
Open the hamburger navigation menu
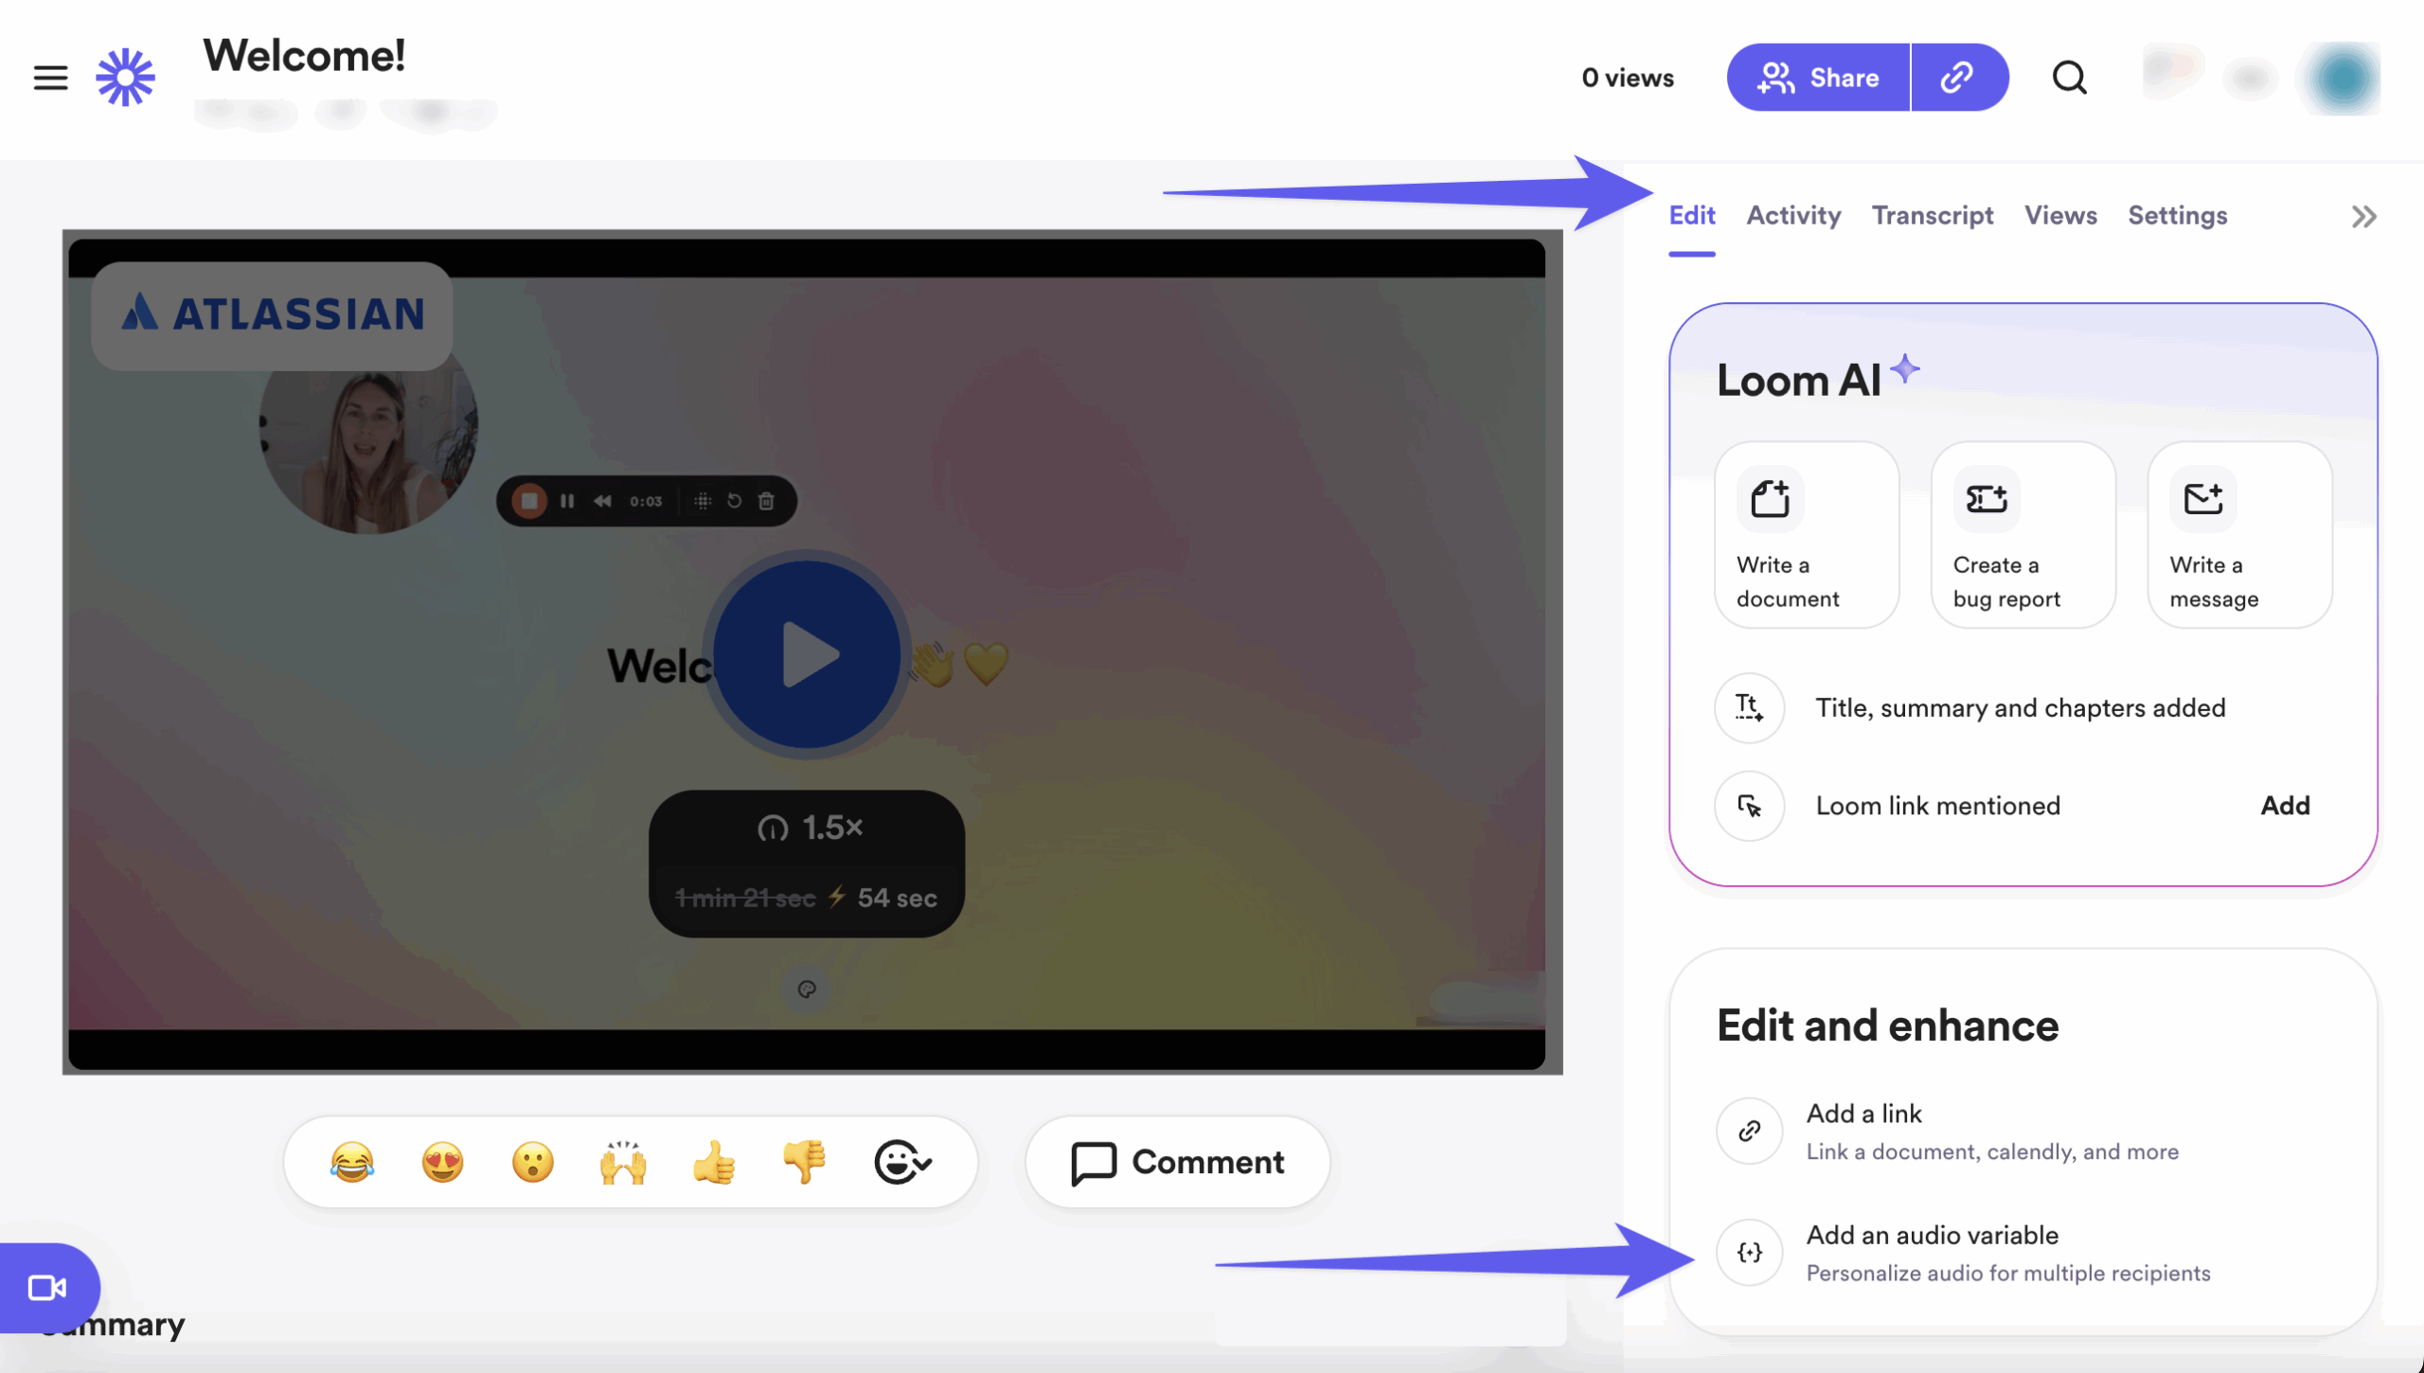click(49, 77)
